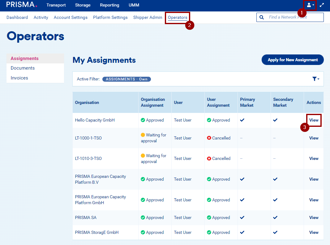Click Primary Market checkmark for Hello Capacity GmbH

(x=242, y=120)
